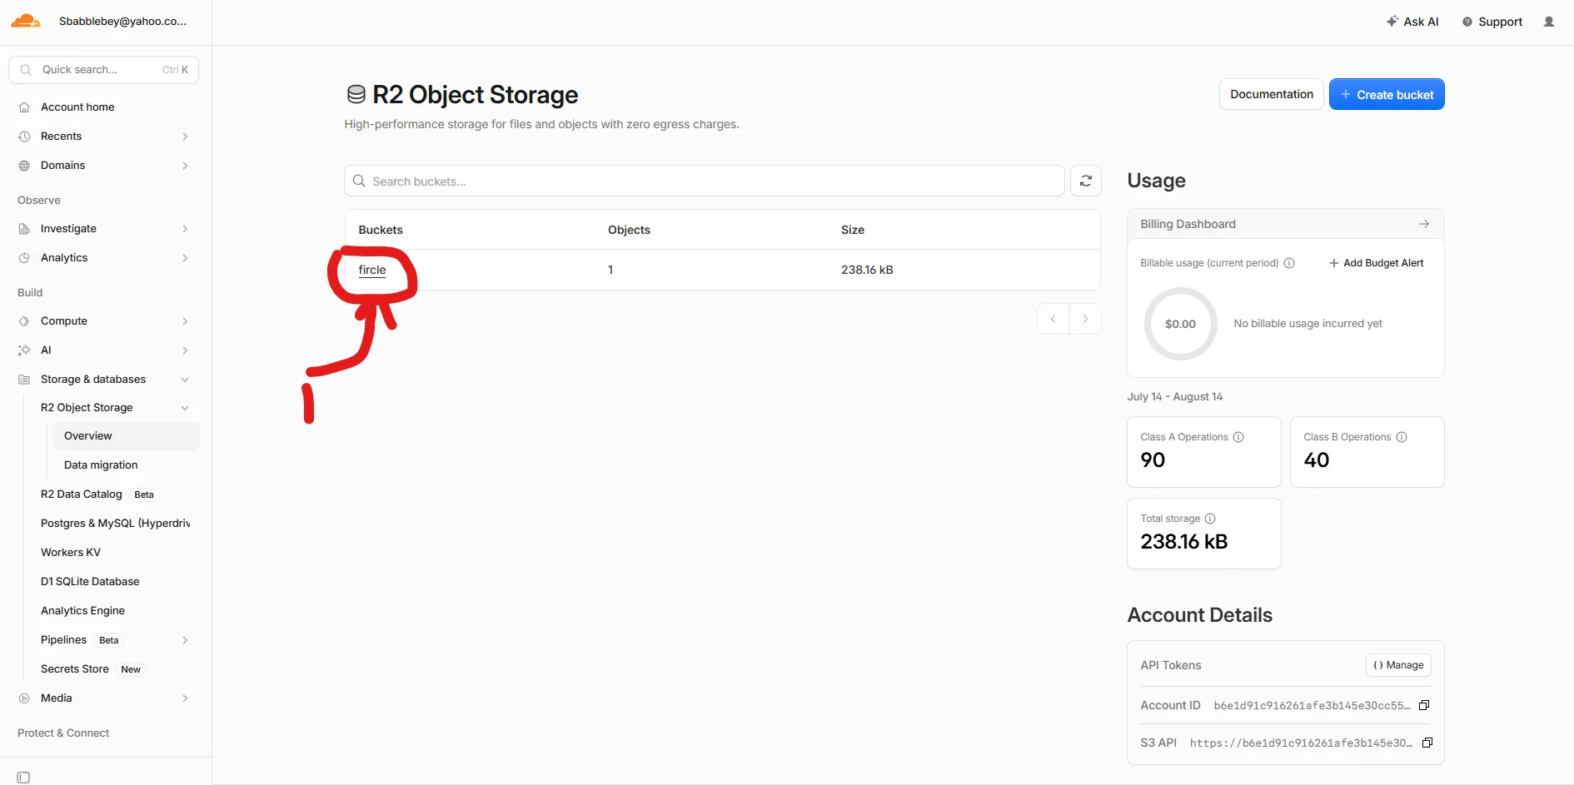
Task: Expand the Media chevron
Action: click(x=185, y=698)
